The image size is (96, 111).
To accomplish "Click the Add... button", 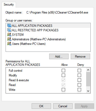I will click(59, 56).
